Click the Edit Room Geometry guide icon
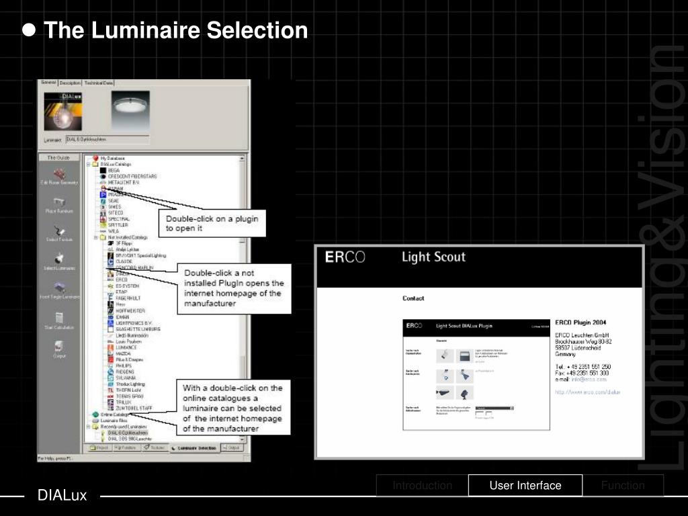The width and height of the screenshot is (688, 516). point(59,174)
